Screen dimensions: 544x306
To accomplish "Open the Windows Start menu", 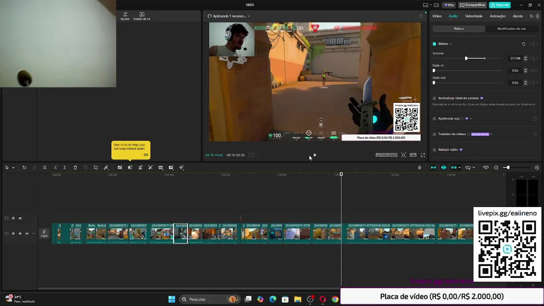I will [x=172, y=299].
